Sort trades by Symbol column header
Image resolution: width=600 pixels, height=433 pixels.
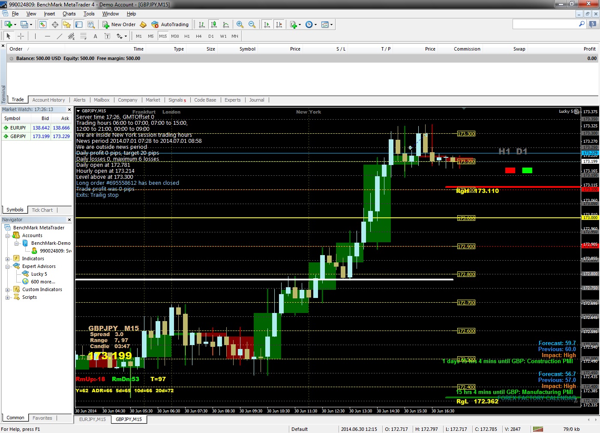247,49
